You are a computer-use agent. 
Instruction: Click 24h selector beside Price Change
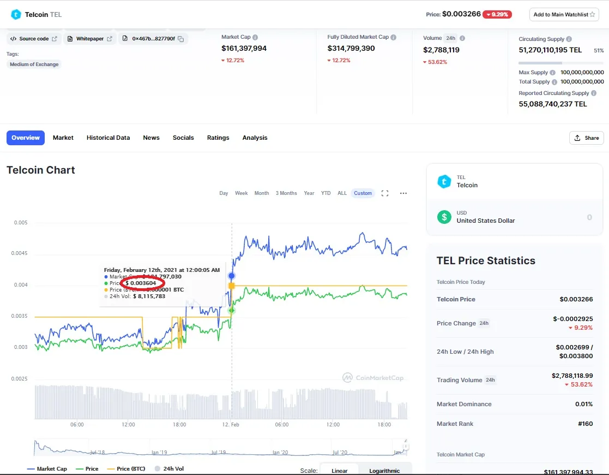coord(484,323)
